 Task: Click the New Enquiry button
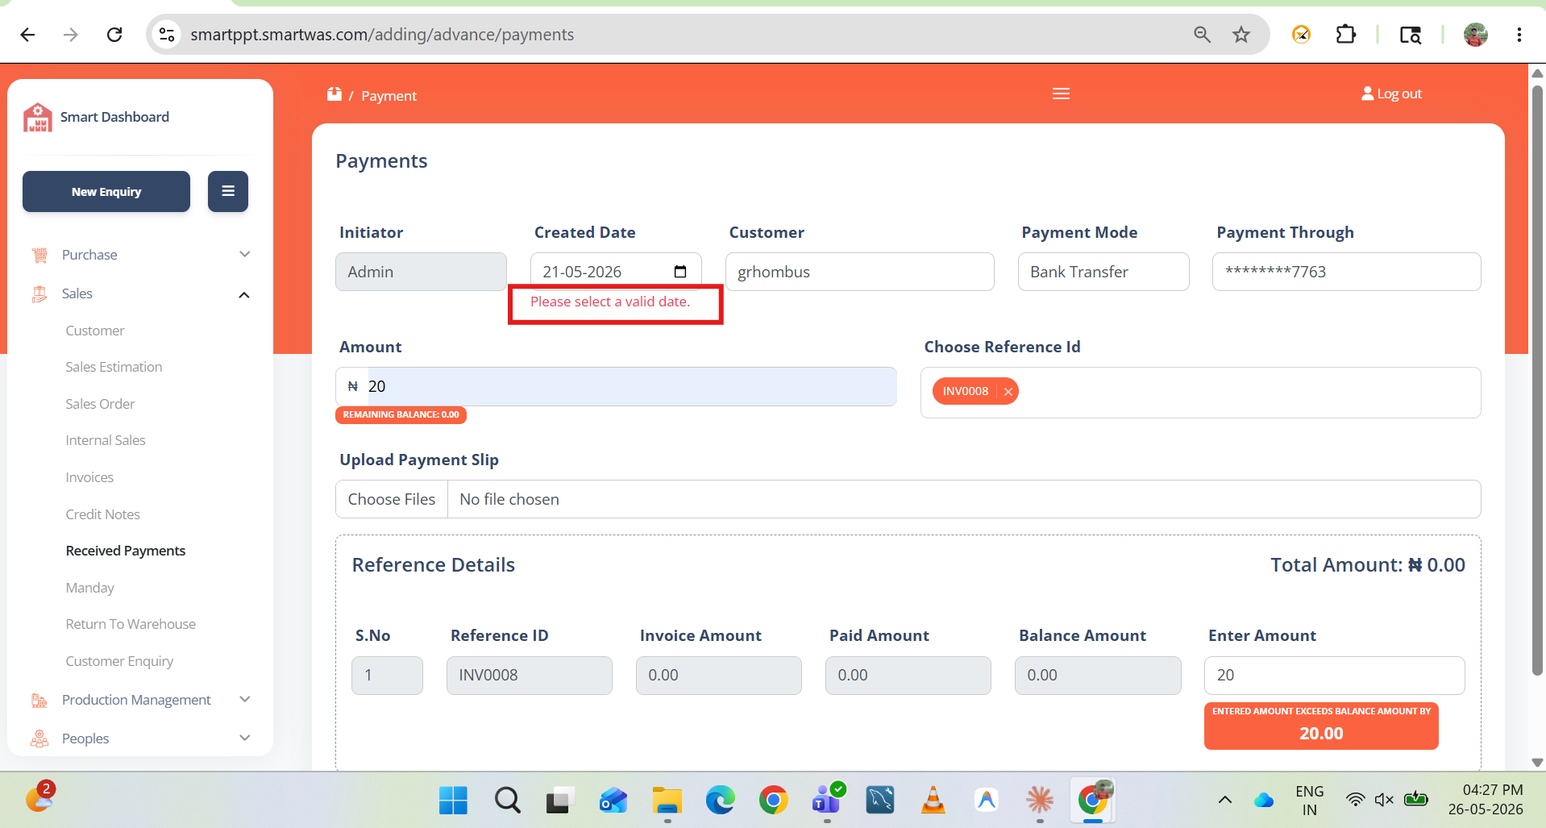tap(106, 191)
